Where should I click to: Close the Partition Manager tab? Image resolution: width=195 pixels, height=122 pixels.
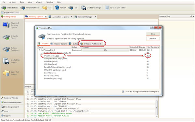(95, 17)
